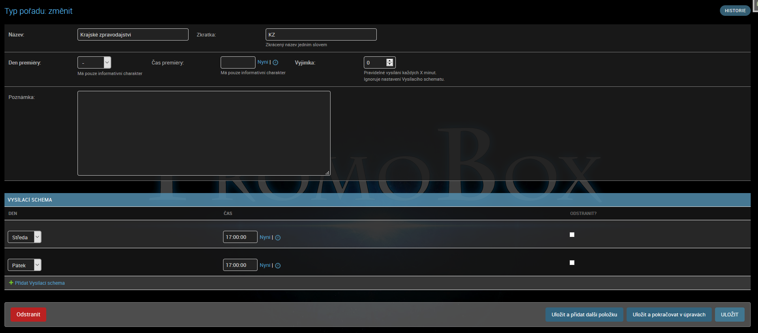Expand the Pátek day dropdown
Image resolution: width=758 pixels, height=333 pixels.
coord(25,265)
